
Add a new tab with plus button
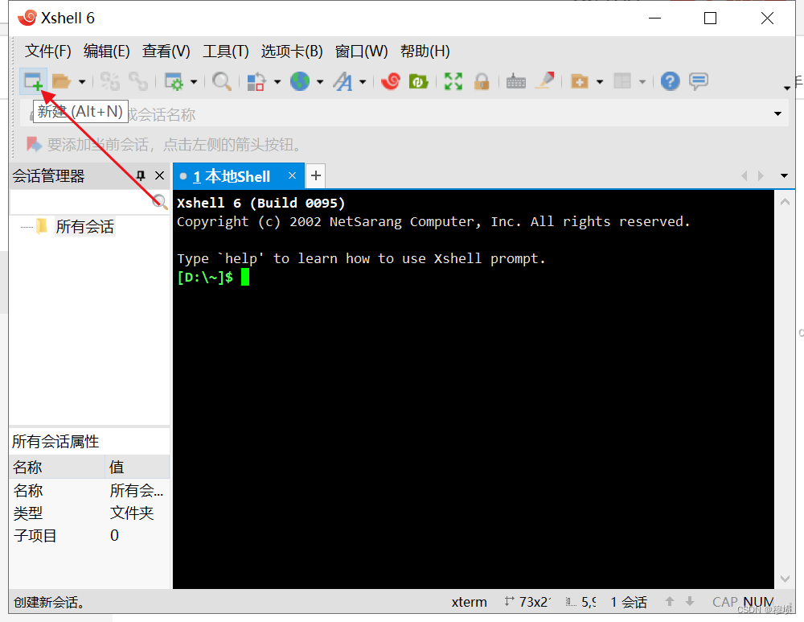316,175
